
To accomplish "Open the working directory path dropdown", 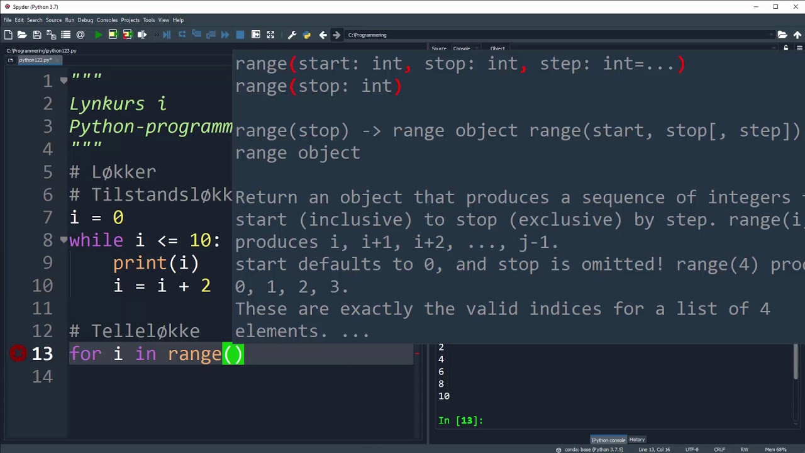I will (772, 35).
